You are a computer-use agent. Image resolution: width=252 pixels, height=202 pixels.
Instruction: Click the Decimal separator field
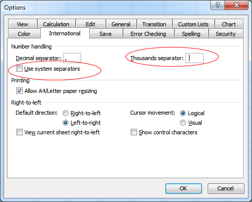[72, 58]
